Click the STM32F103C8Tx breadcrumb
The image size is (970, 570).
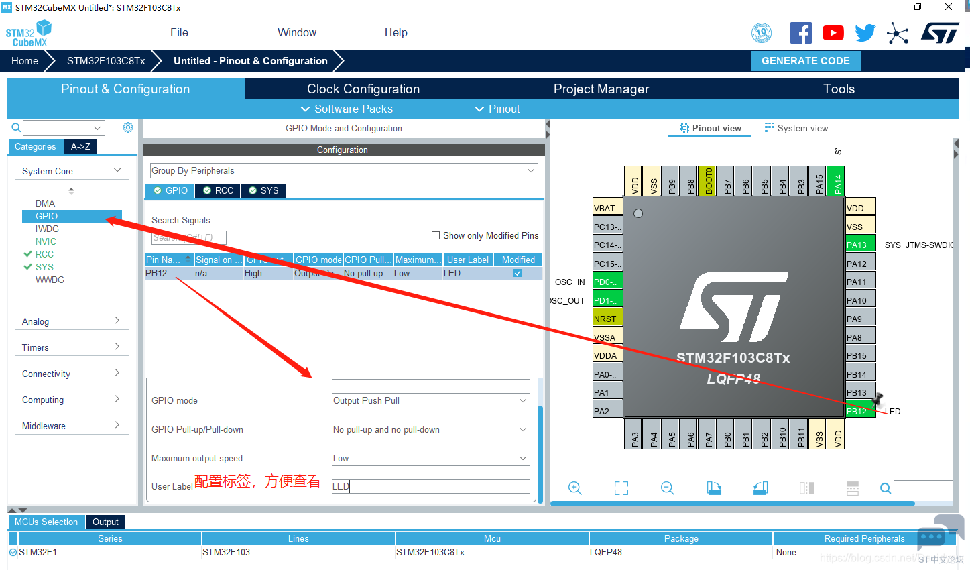(x=106, y=60)
